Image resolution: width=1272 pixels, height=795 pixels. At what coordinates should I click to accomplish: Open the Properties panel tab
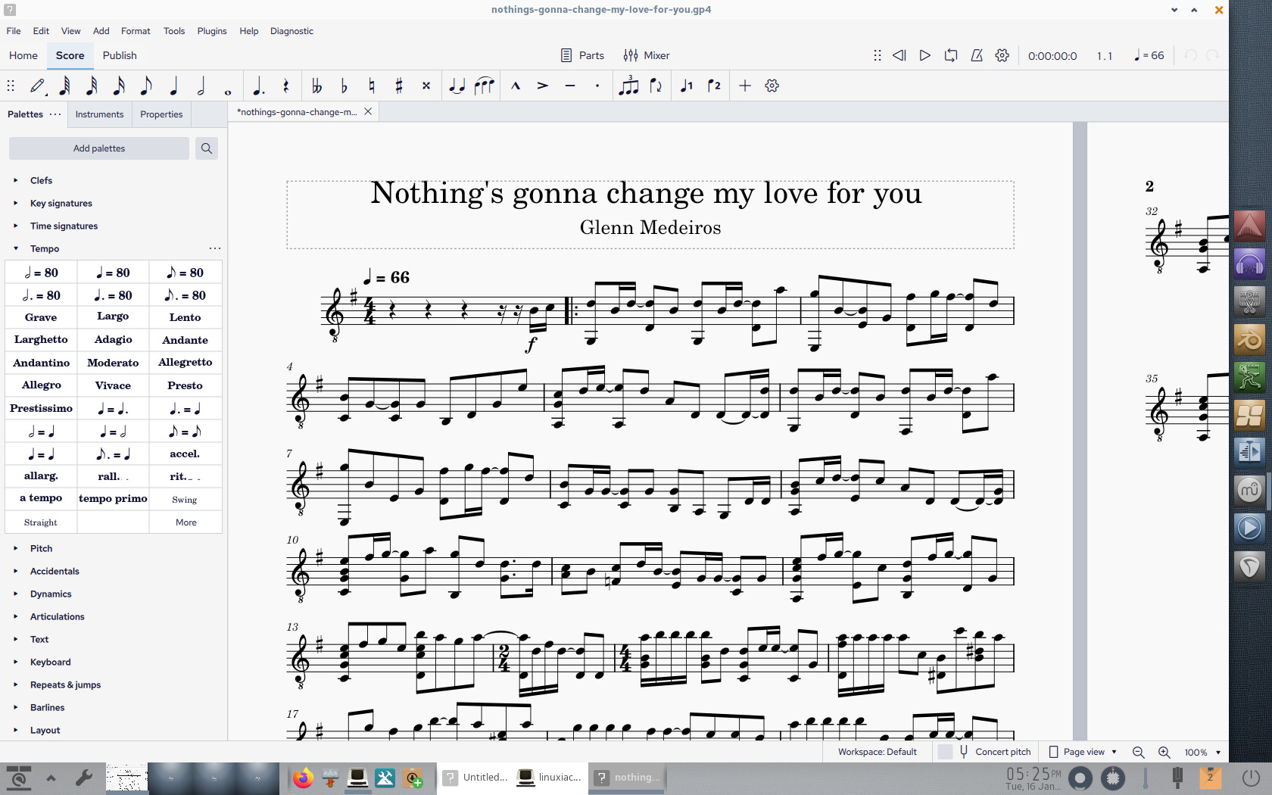coord(161,114)
